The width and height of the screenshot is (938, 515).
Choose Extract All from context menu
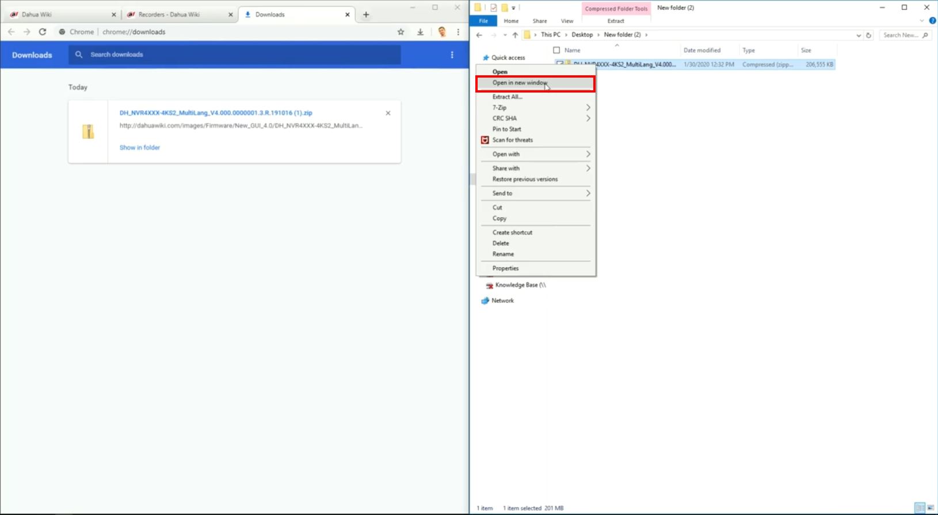coord(507,97)
